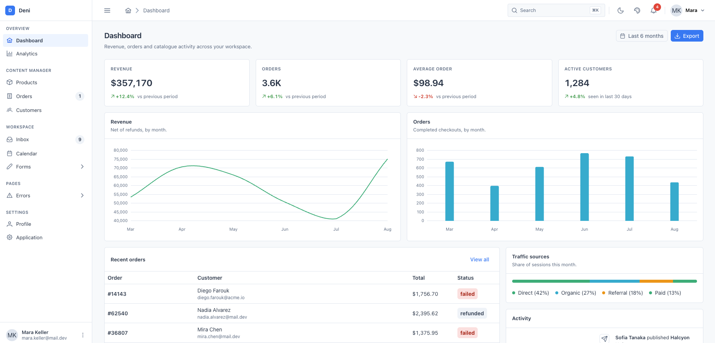Open Products in the sidebar
715x343 pixels.
46,82
